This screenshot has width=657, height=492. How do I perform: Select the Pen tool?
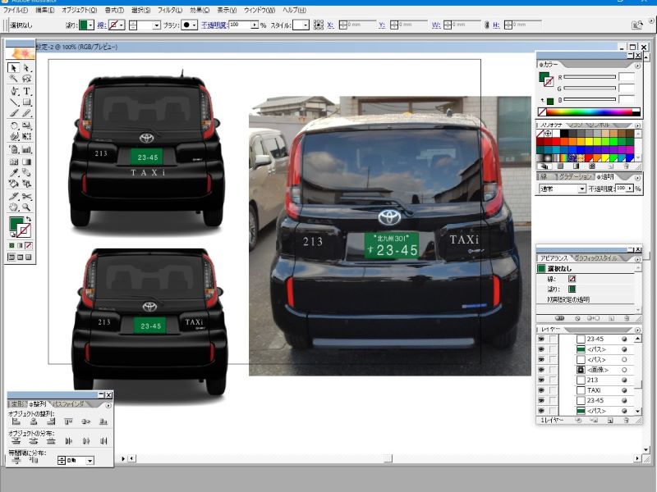pos(13,91)
